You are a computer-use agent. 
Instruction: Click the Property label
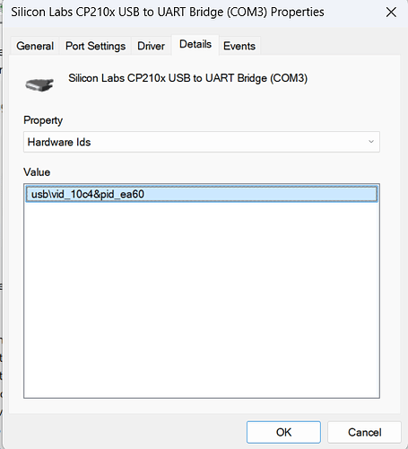(43, 120)
